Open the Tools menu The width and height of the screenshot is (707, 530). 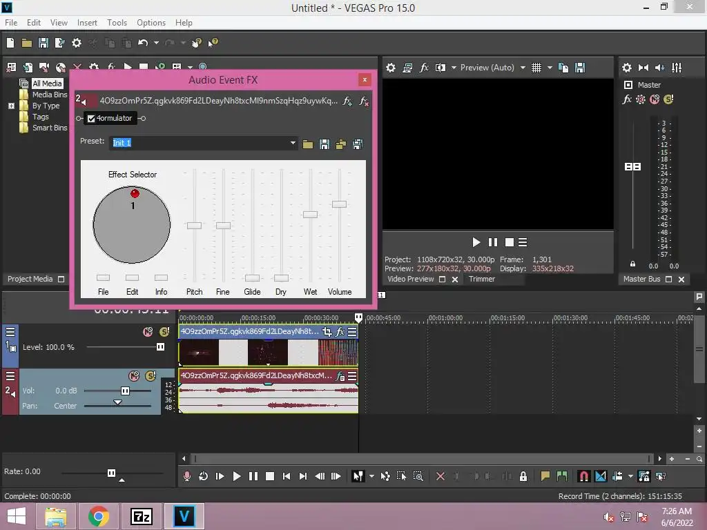(117, 23)
